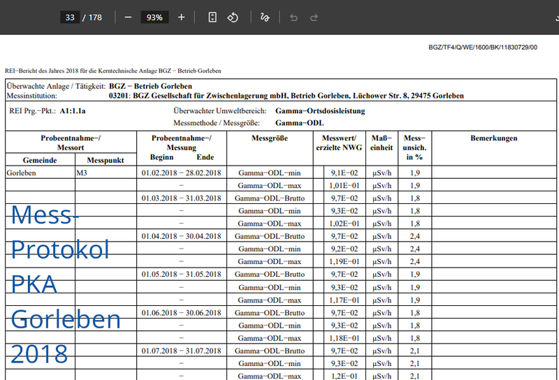Select the M3 Messpunkt cell
Screen dimensions: 559x380
pyautogui.click(x=82, y=173)
